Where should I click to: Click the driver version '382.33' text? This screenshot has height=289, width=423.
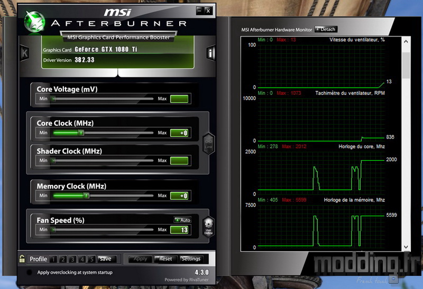click(85, 60)
